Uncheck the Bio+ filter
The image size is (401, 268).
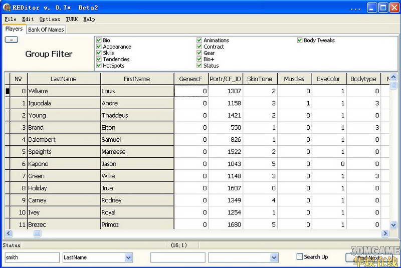tap(199, 59)
